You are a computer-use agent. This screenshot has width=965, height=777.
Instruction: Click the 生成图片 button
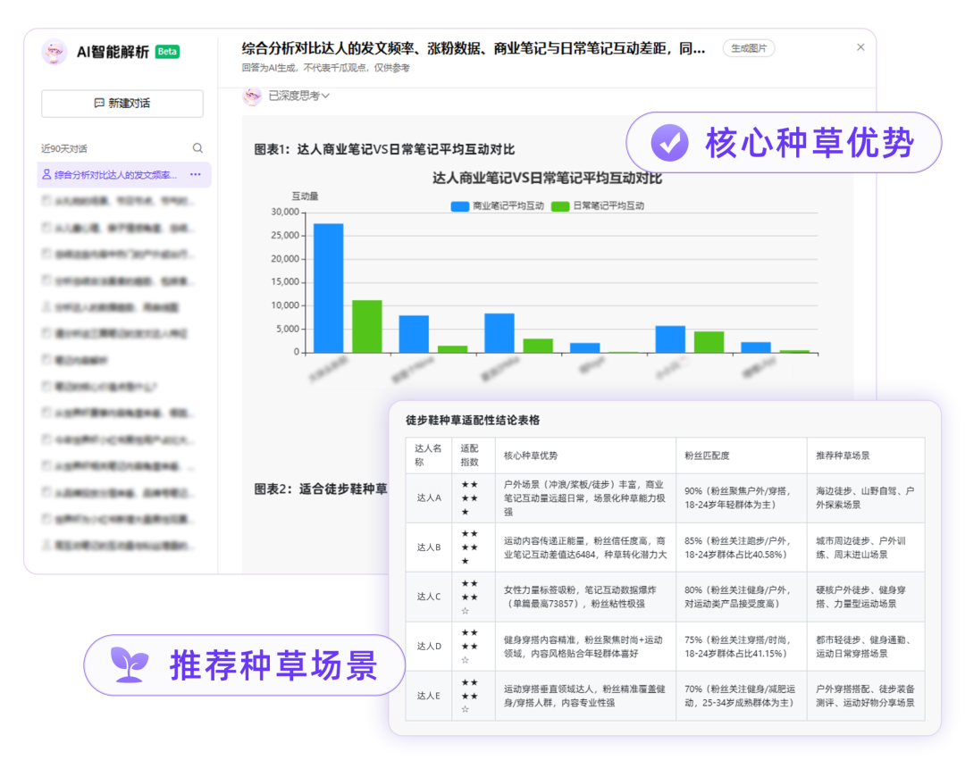[x=749, y=48]
